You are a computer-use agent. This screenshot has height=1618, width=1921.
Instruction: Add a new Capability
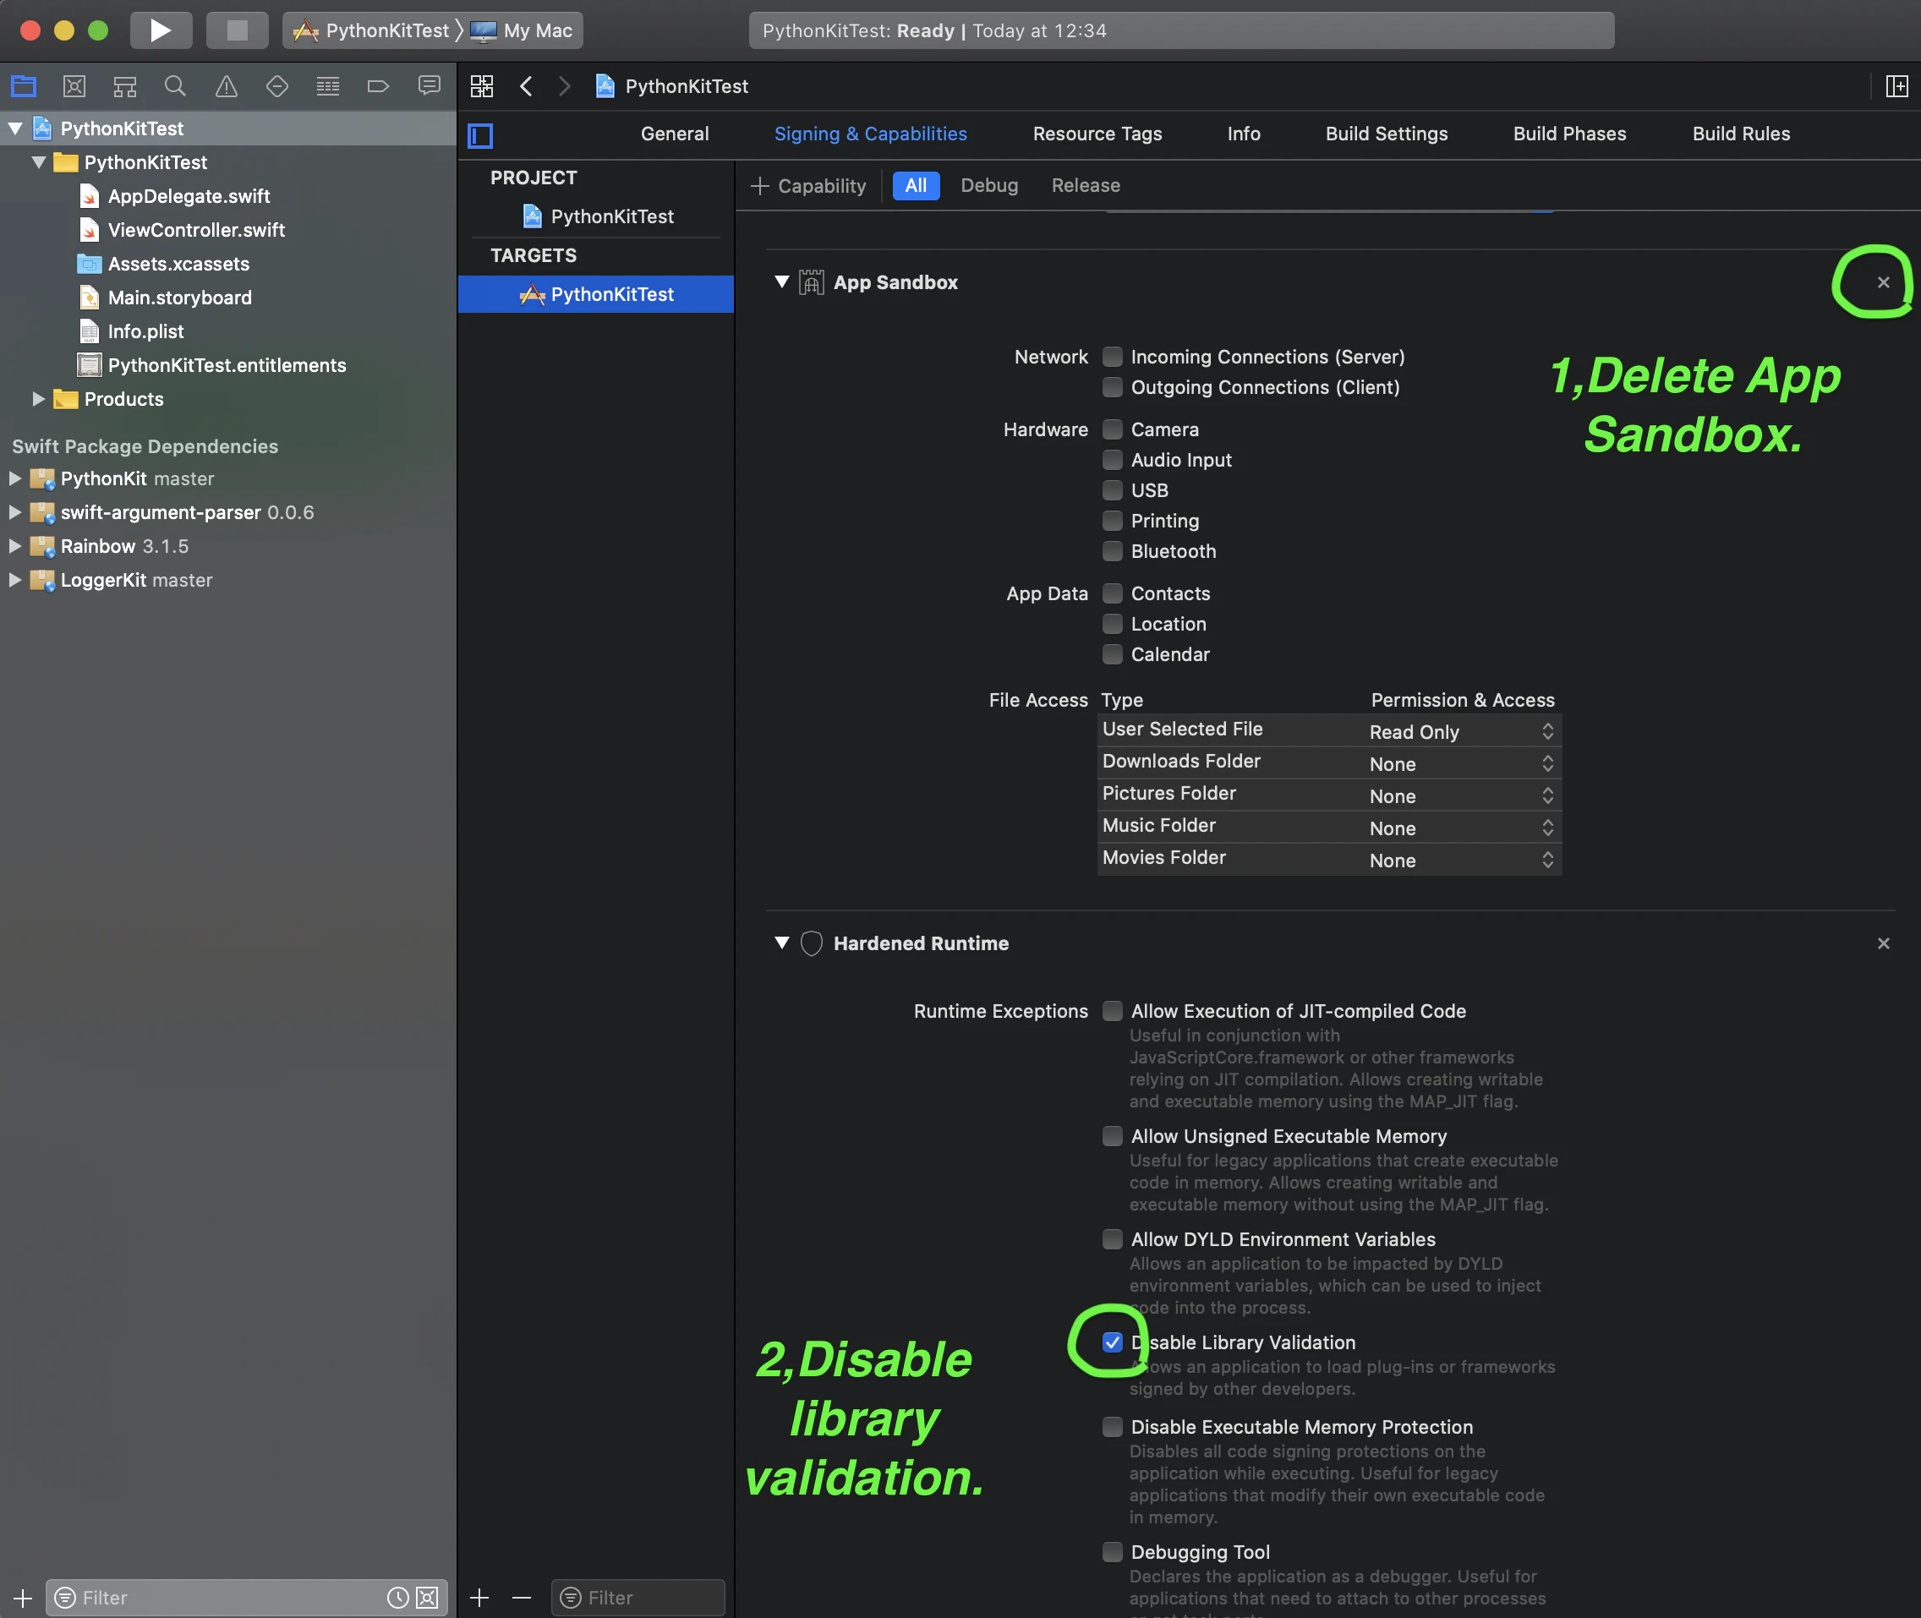(808, 186)
